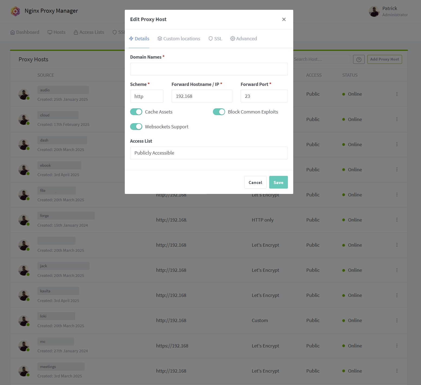
Task: Click the SSL shield navigation icon
Action: 115,32
